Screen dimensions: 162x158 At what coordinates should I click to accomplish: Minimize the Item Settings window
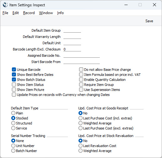point(126,5)
